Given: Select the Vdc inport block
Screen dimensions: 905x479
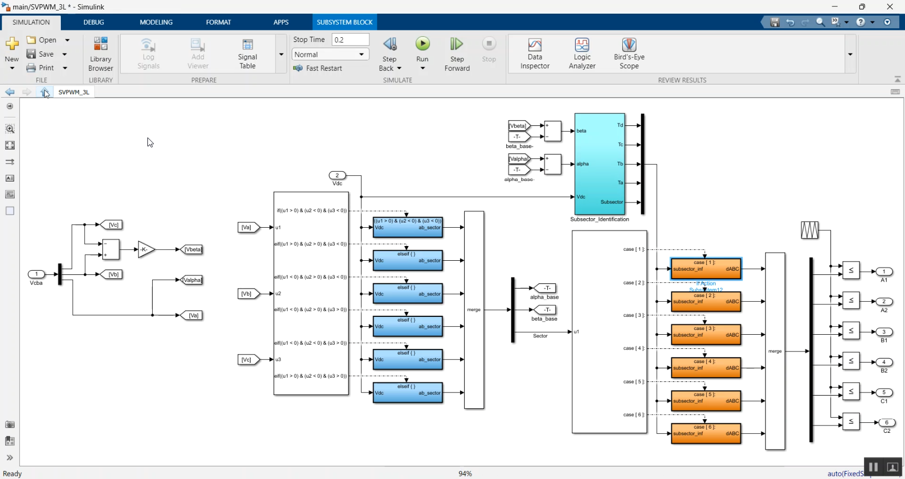Looking at the screenshot, I should point(337,175).
